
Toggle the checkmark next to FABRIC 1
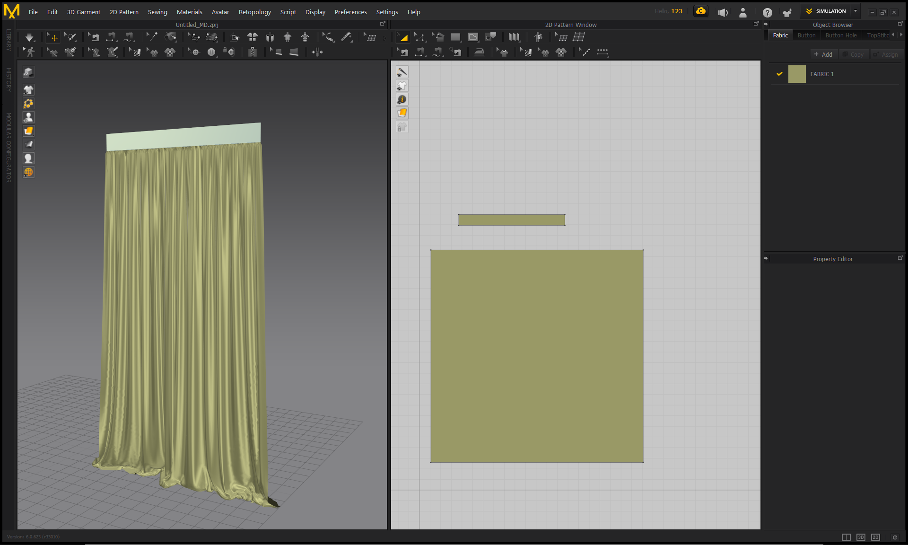tap(779, 74)
